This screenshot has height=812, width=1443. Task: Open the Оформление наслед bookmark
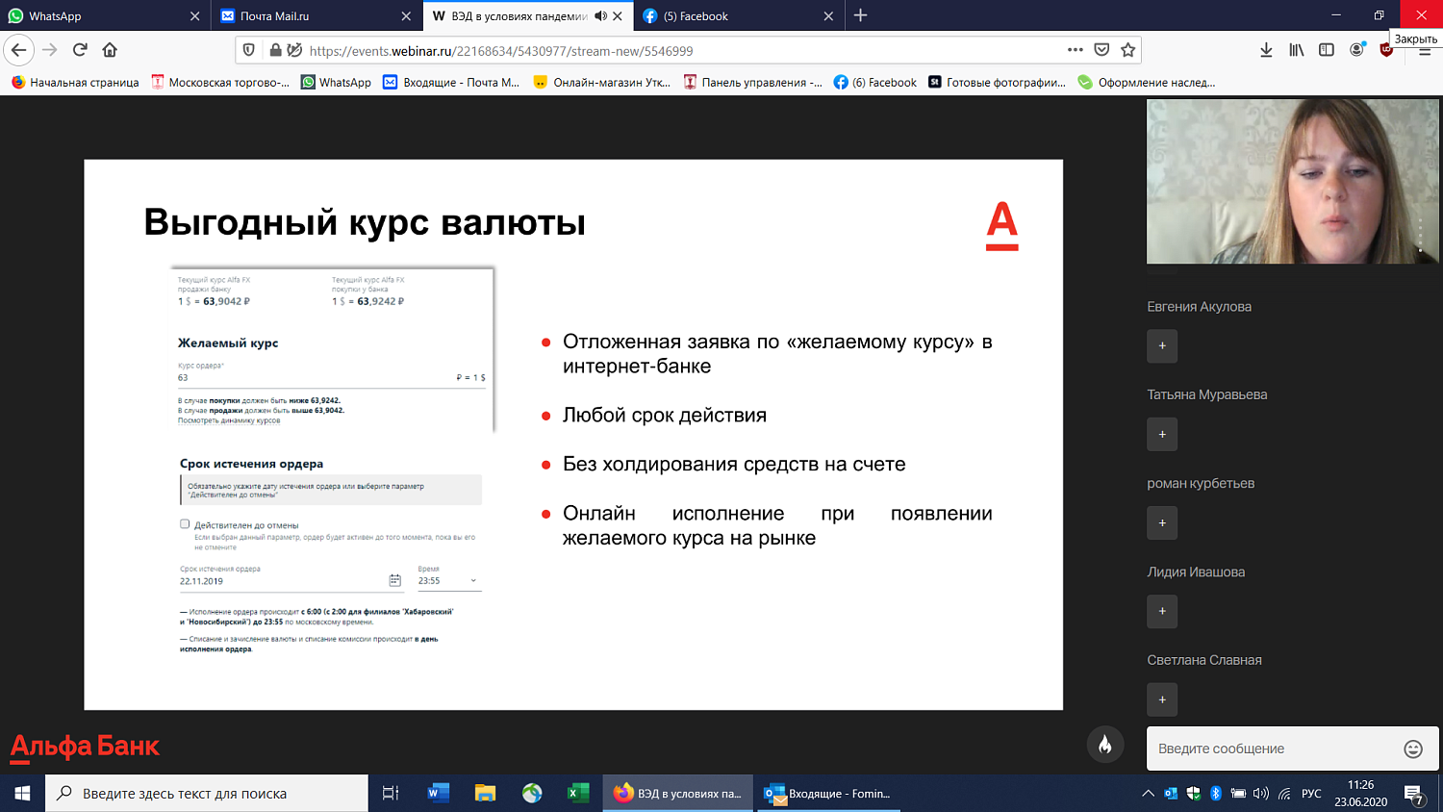pos(1147,82)
